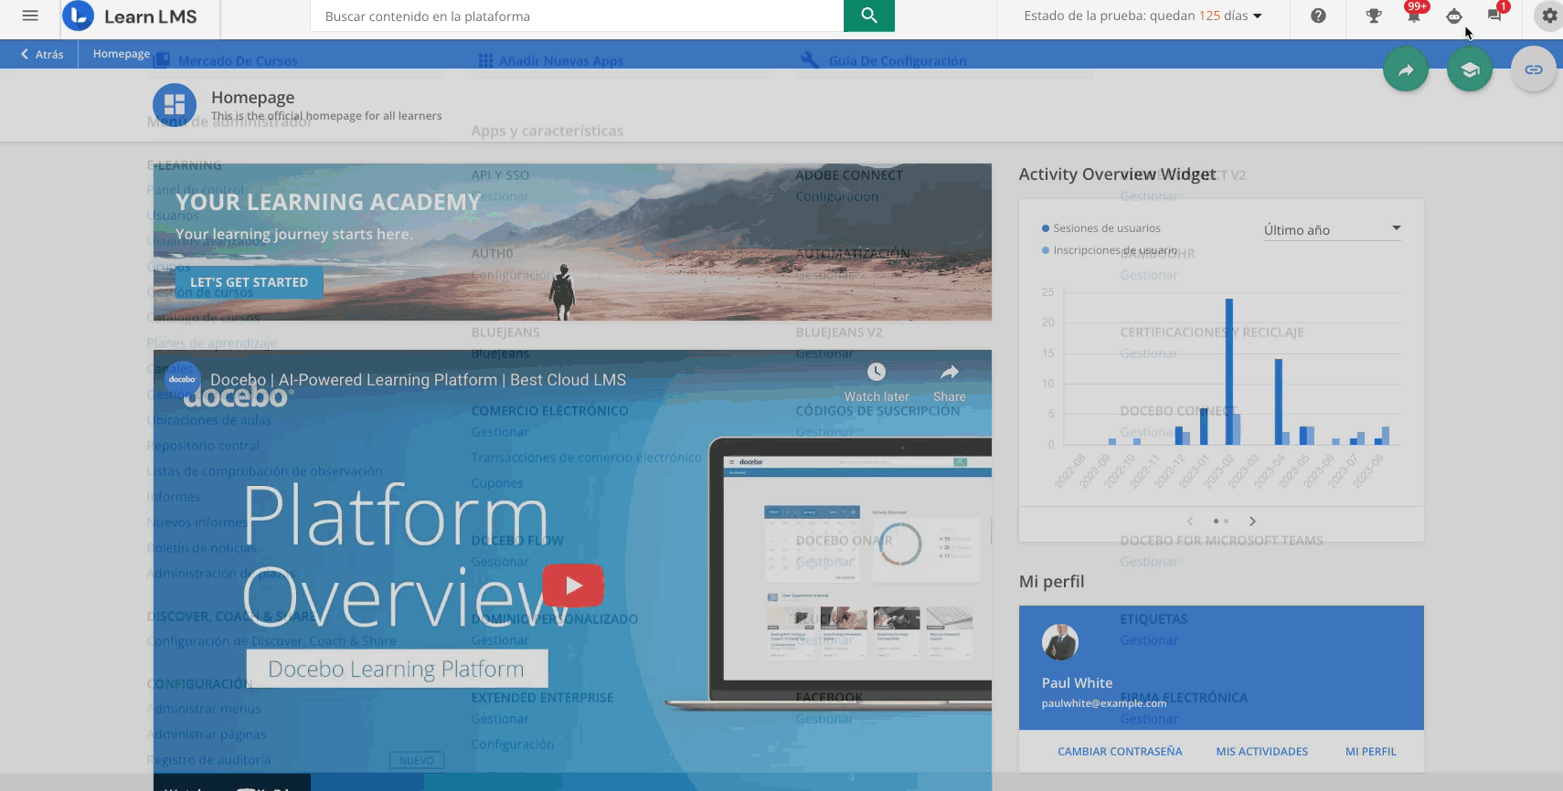The width and height of the screenshot is (1563, 791).
Task: Select the first chart pagination dot
Action: (1216, 521)
